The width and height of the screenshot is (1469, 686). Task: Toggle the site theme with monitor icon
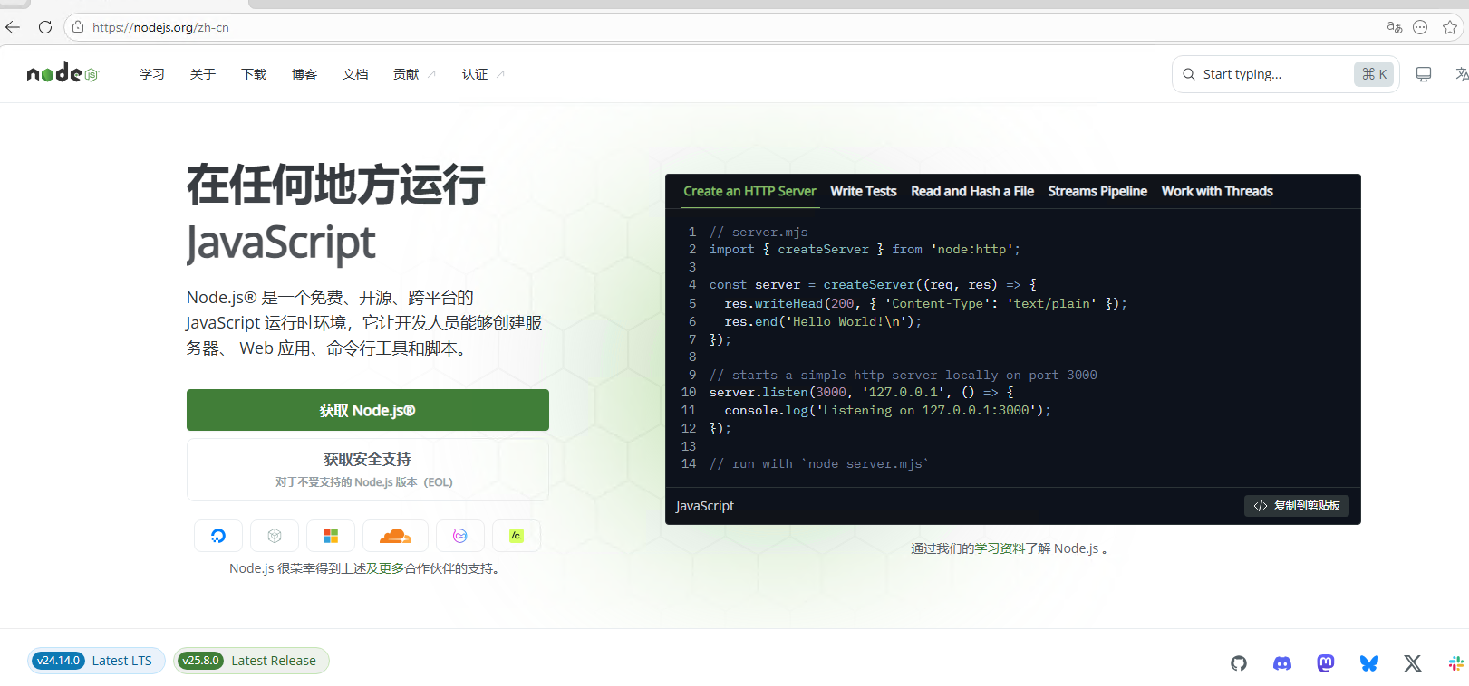(x=1424, y=74)
